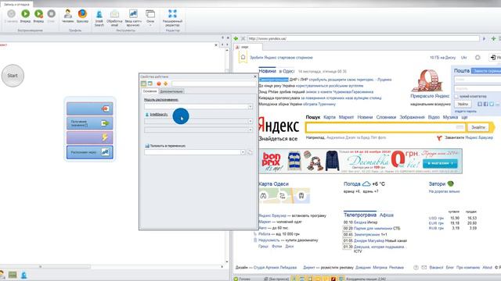The width and height of the screenshot is (501, 281).
Task: Open the Музика link above the search
Action: point(450,117)
